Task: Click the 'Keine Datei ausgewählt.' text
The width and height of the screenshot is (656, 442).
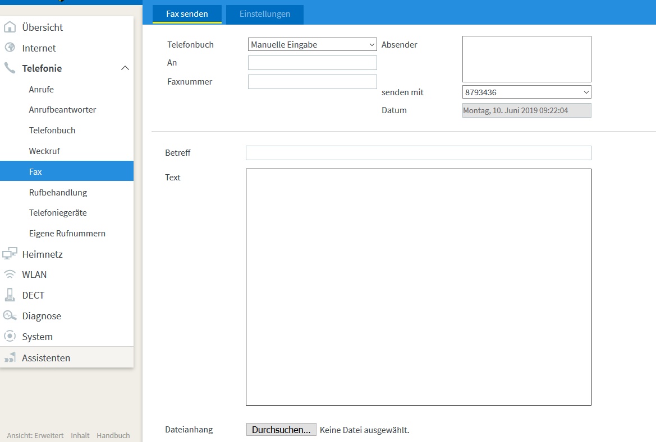Action: click(x=364, y=430)
